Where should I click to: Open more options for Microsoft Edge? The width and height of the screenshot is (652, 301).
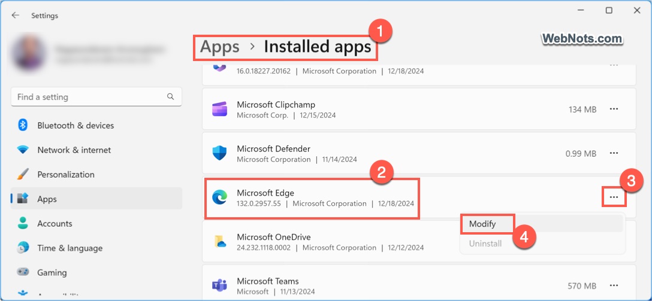tap(614, 197)
